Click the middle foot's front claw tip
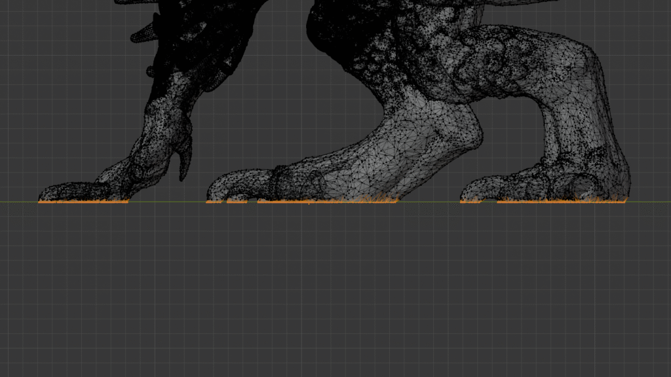This screenshot has width=671, height=377. [x=215, y=192]
